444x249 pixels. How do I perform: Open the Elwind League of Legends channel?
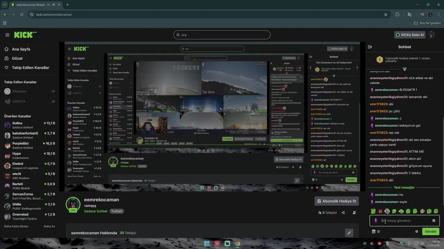pyautogui.click(x=29, y=166)
